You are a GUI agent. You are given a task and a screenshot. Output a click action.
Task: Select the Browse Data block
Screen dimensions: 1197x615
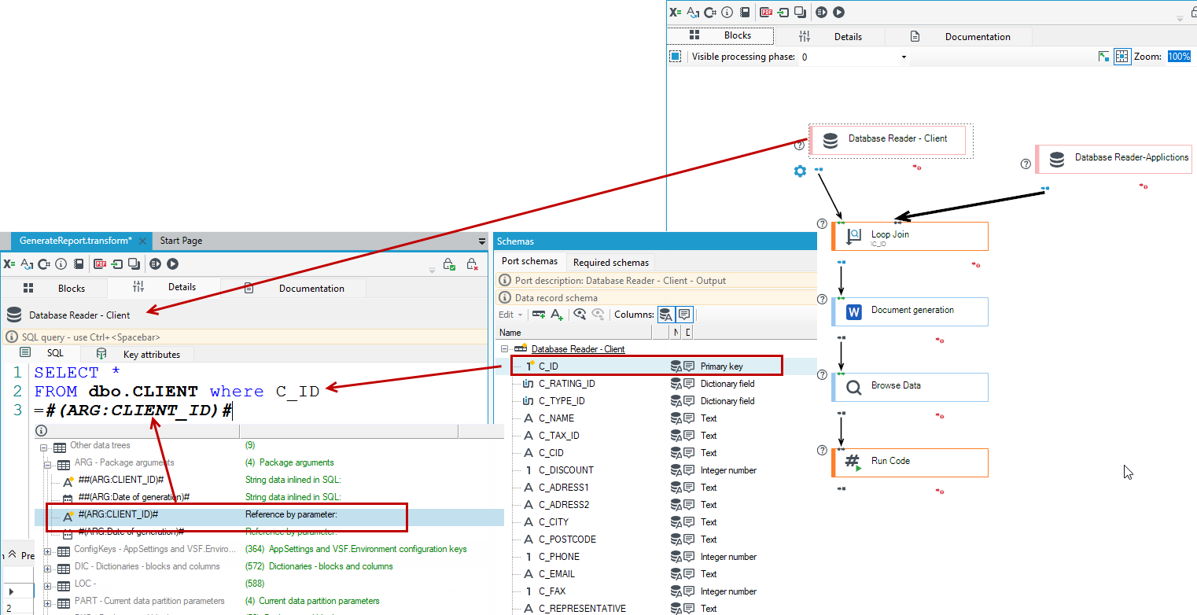point(910,387)
